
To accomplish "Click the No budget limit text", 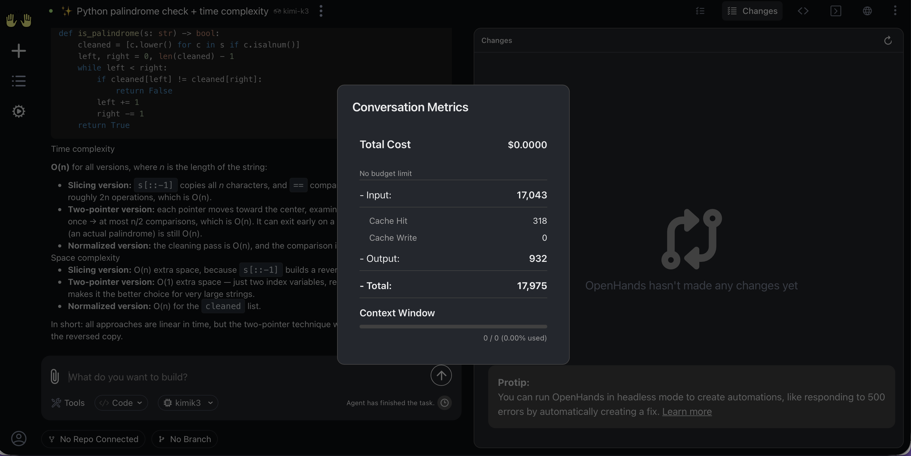I will [386, 174].
